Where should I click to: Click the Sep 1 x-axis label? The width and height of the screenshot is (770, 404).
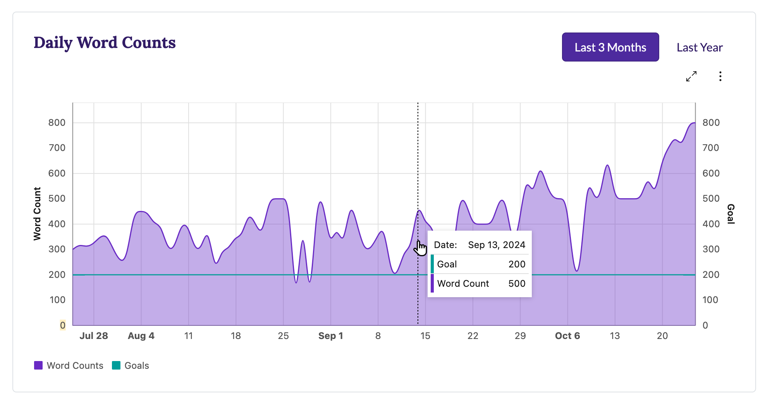pyautogui.click(x=331, y=336)
